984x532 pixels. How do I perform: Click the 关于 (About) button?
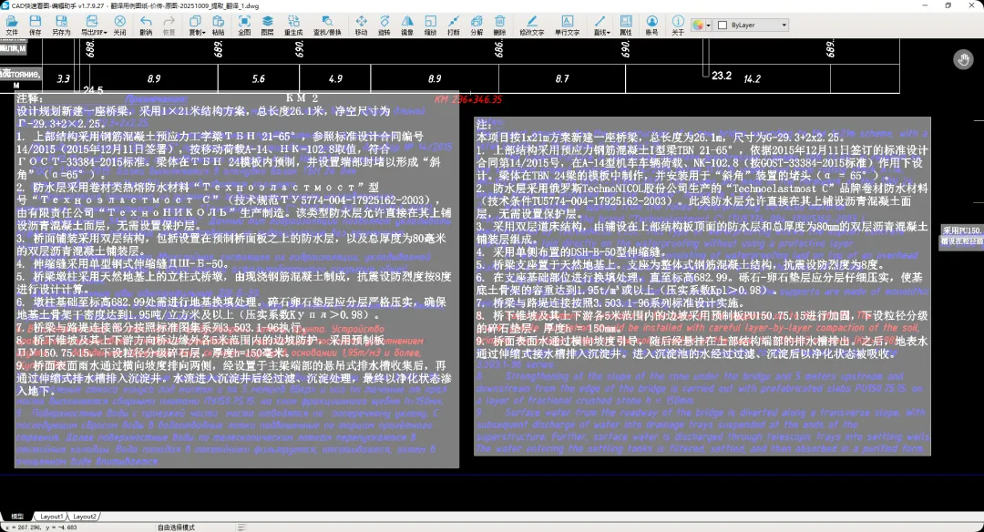pos(677,25)
